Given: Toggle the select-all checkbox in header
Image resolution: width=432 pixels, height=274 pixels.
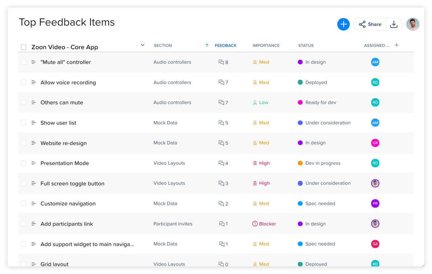Looking at the screenshot, I should (24, 47).
